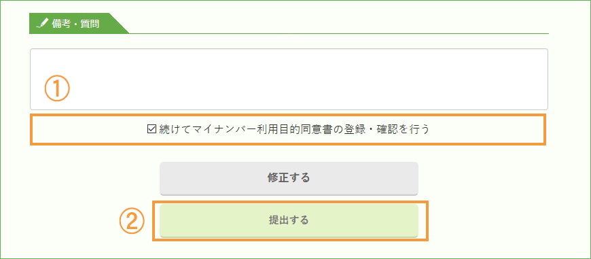Focus the 備考・質問 remarks text area

tap(289, 79)
